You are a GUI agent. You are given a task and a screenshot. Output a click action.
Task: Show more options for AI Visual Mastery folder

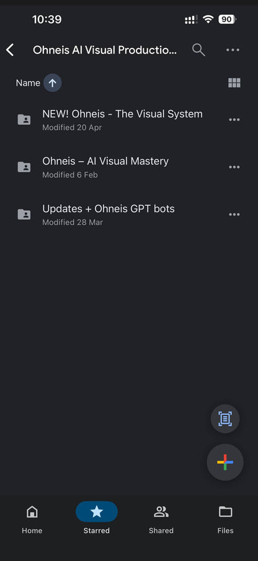(234, 167)
